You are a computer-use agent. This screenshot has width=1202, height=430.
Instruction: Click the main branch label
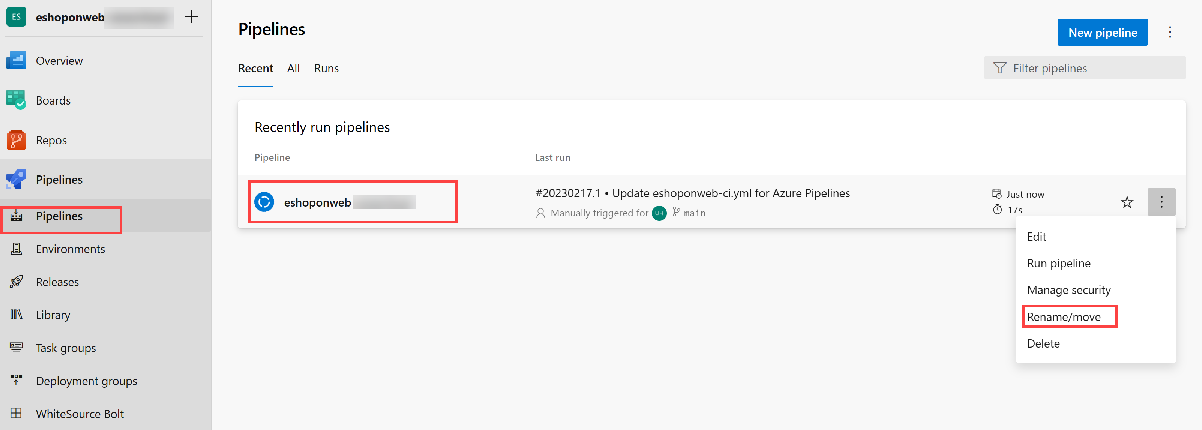click(x=694, y=213)
